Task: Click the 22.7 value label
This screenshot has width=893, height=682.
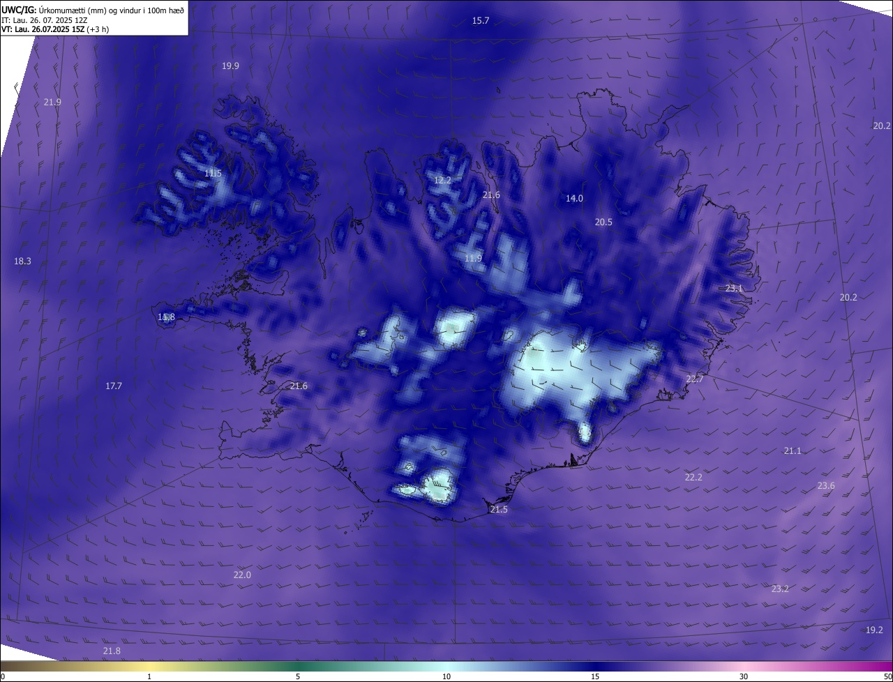Action: pyautogui.click(x=694, y=379)
